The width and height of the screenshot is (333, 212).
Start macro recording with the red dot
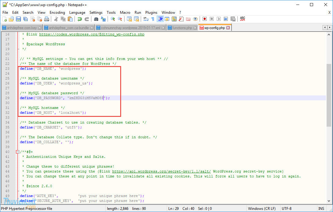[205, 19]
